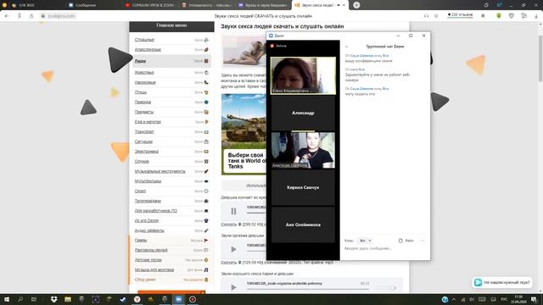Open the Природа category

tap(143, 102)
